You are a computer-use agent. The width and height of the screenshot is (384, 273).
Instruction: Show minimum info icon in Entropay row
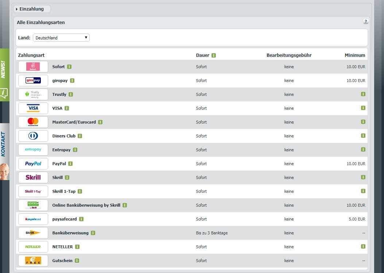pos(363,149)
